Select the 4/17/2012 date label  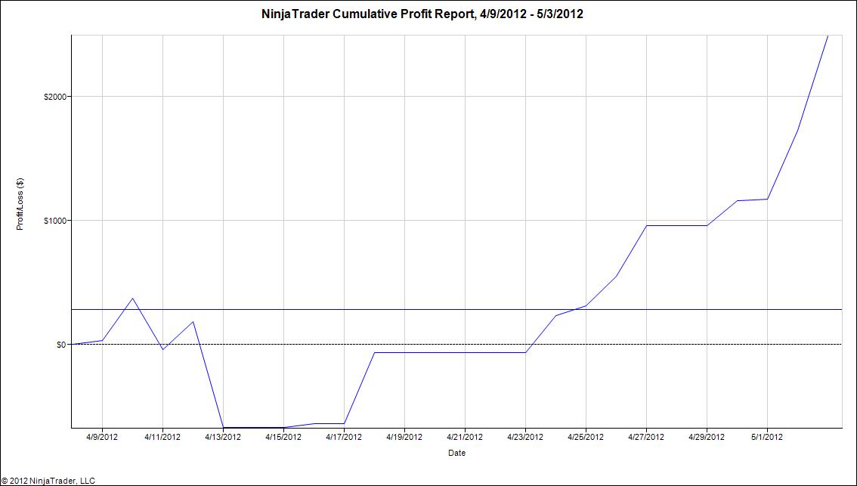click(x=344, y=437)
